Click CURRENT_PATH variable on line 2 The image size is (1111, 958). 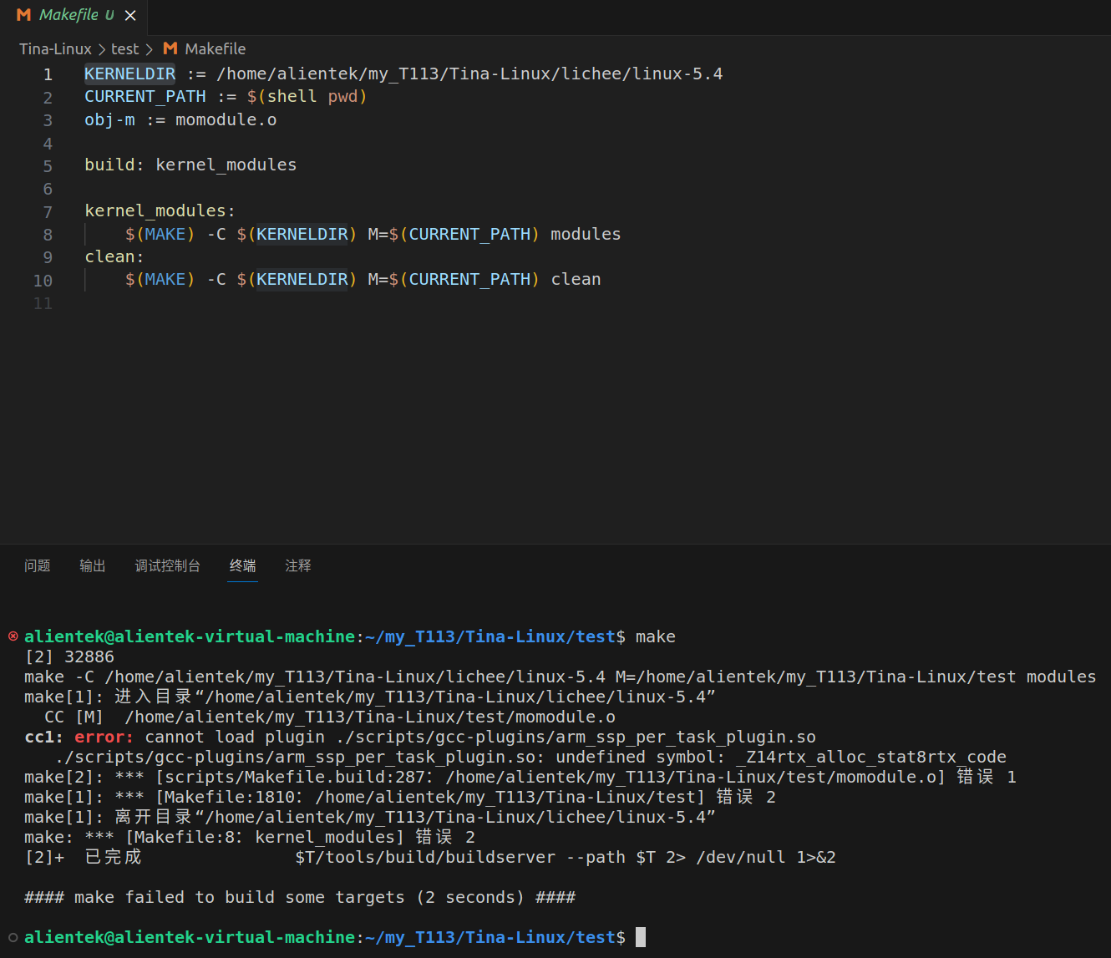pyautogui.click(x=145, y=96)
